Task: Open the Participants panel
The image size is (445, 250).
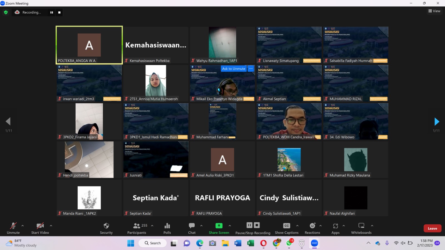Action: pyautogui.click(x=137, y=228)
